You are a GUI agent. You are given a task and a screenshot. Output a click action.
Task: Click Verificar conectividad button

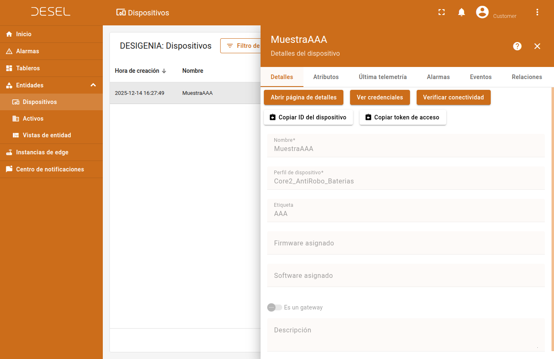point(453,97)
